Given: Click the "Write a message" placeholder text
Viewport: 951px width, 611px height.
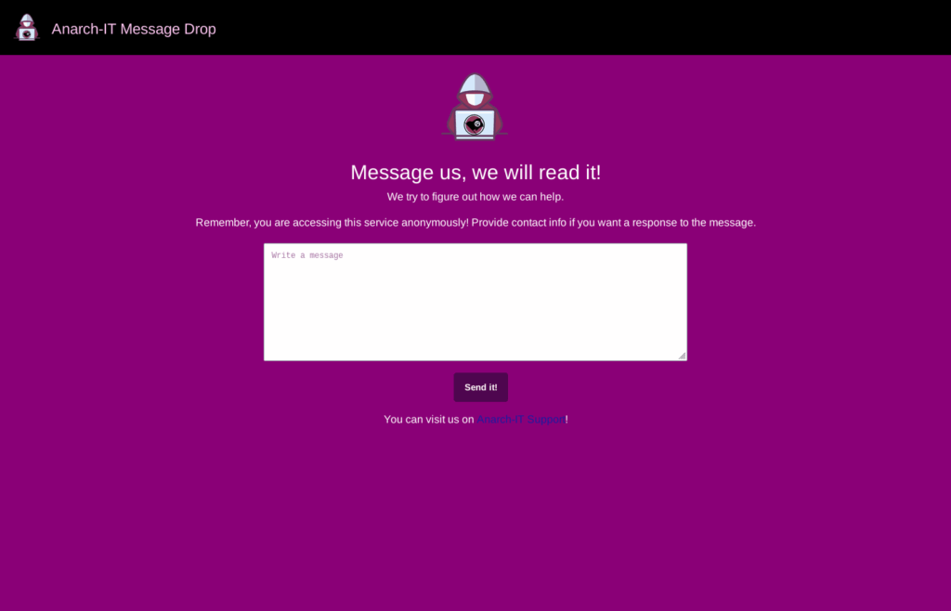Looking at the screenshot, I should click(307, 255).
